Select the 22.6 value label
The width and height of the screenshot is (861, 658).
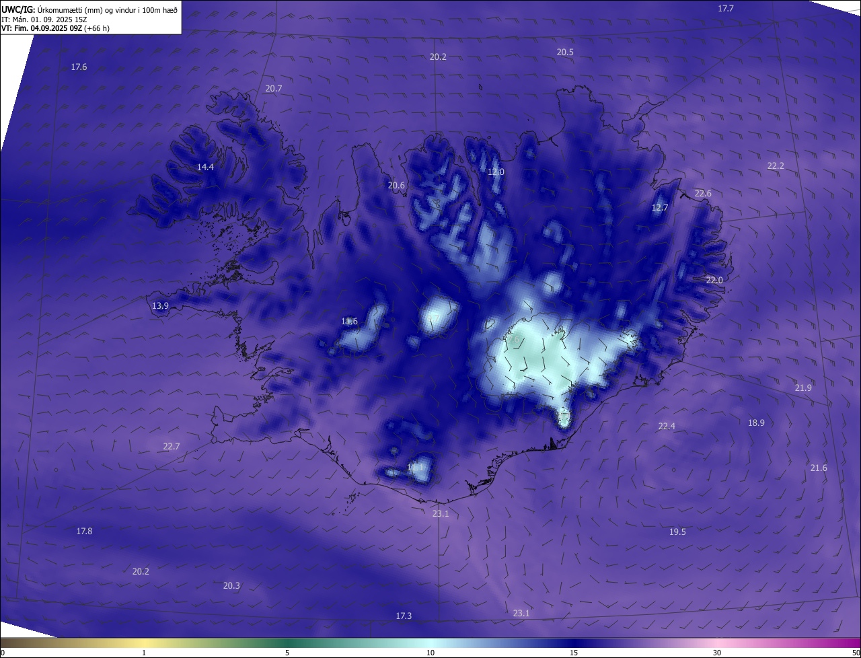(703, 194)
